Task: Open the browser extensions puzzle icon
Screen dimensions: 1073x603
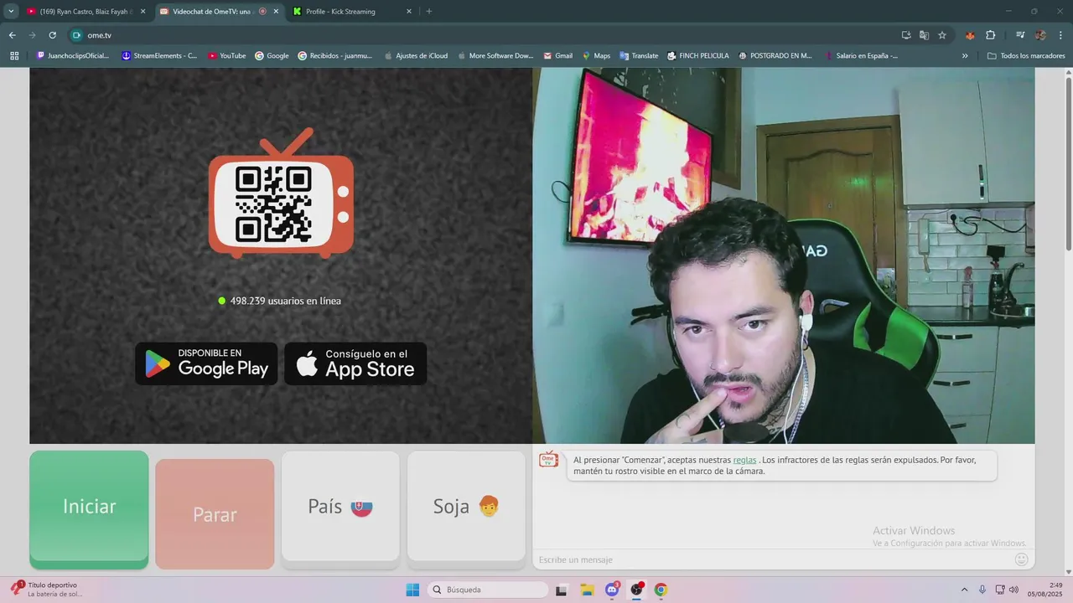Action: (x=991, y=35)
